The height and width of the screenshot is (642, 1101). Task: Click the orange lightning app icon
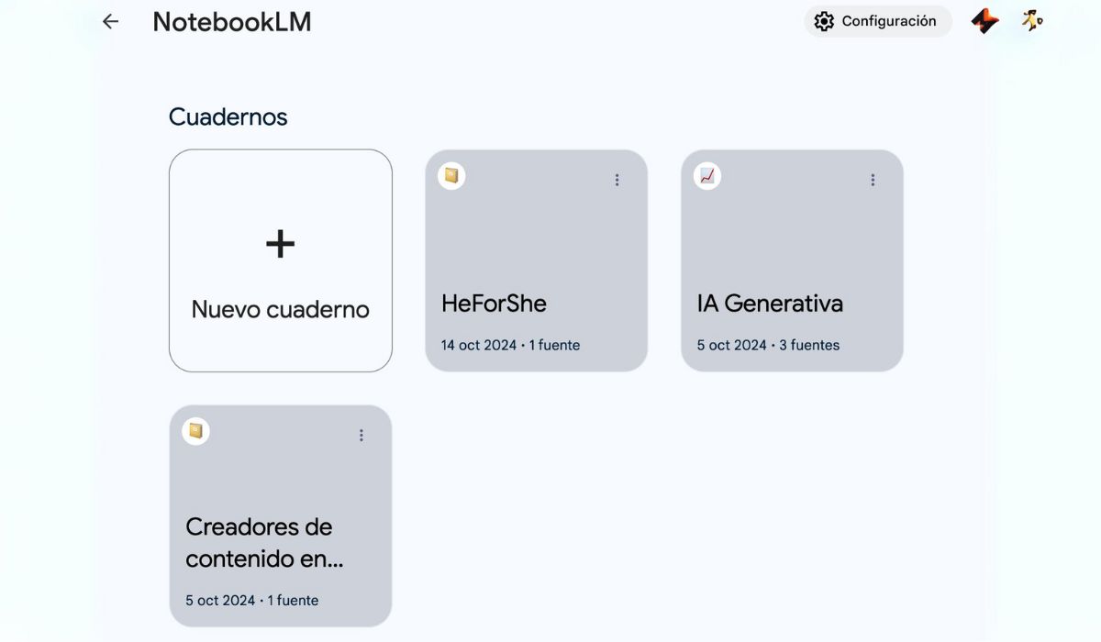coord(984,21)
